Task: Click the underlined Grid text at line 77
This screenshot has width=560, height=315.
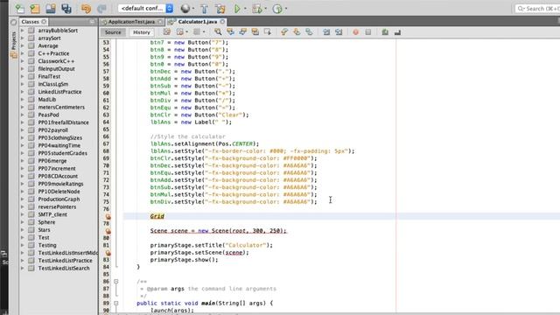Action: tap(157, 216)
